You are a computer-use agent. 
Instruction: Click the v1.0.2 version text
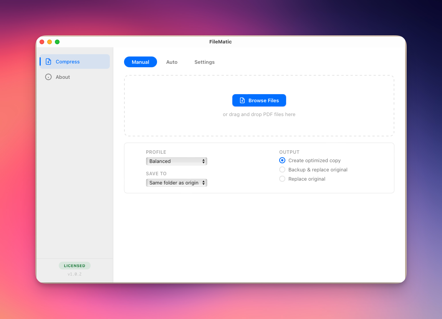pos(74,274)
